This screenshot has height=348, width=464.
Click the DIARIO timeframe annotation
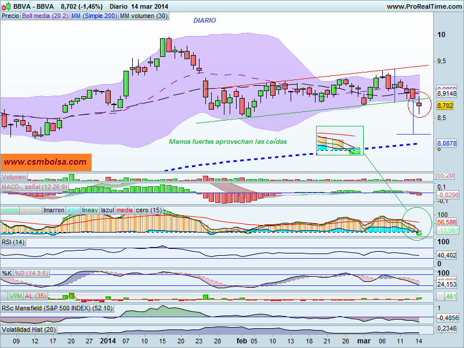coord(205,20)
